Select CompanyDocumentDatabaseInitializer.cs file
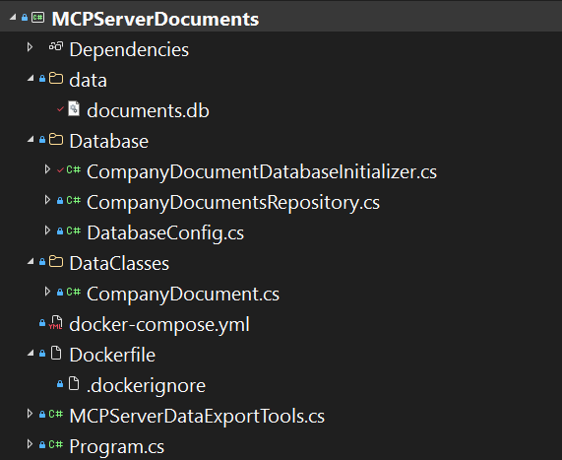The image size is (562, 460). (262, 171)
